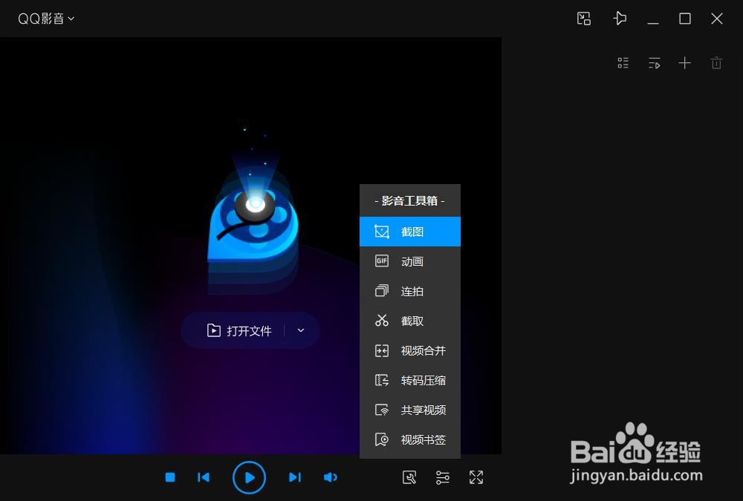The height and width of the screenshot is (501, 743).
Task: Open the 共享视频 shared video feature
Action: 410,410
